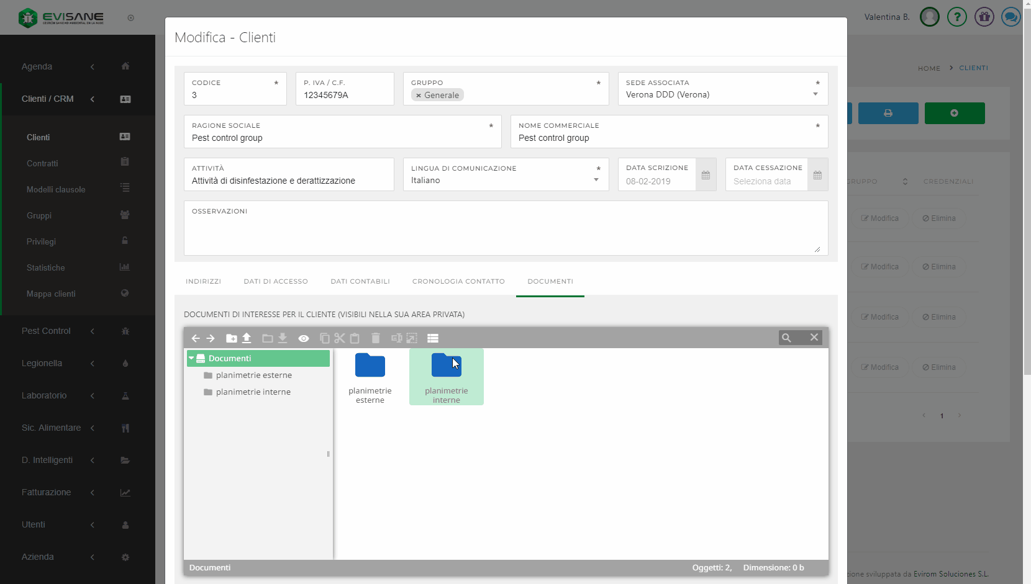This screenshot has height=584, width=1031.
Task: Click the upload files icon
Action: coord(247,338)
